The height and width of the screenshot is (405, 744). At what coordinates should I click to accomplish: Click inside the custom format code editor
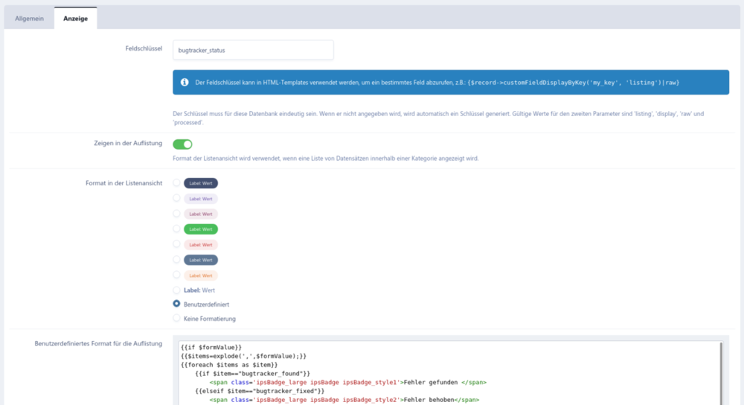[x=446, y=372]
